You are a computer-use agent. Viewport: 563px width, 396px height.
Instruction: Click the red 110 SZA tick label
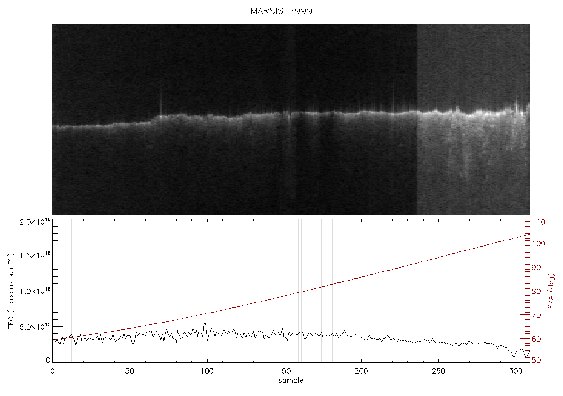point(539,222)
